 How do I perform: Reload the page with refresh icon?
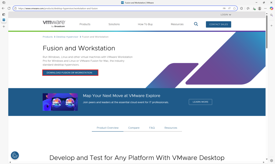click(9, 8)
